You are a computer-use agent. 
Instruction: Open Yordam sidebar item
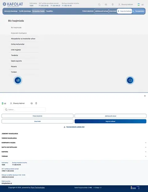point(14,72)
